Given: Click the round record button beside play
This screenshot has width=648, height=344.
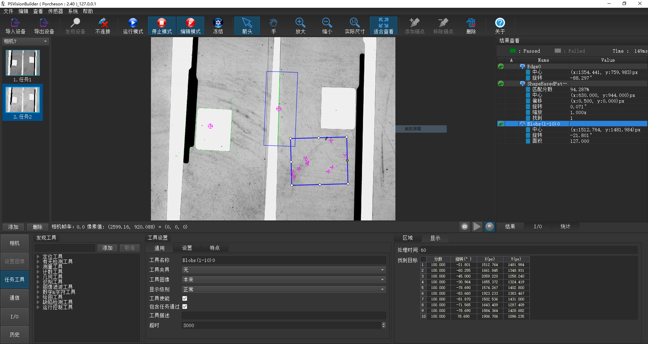Looking at the screenshot, I should 489,227.
